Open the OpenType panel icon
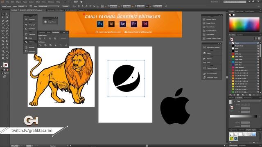This screenshot has width=262, height=147. (26, 29)
